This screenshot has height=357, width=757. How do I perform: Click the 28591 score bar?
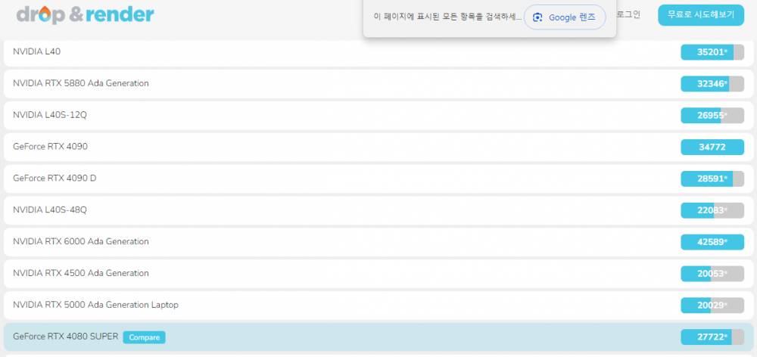coord(712,178)
